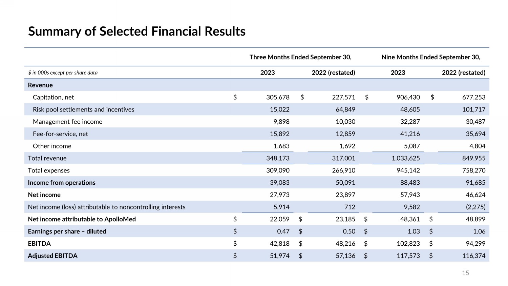The width and height of the screenshot is (508, 286).
Task: Select the Nine Months Ended September 30 header
Action: 430,57
